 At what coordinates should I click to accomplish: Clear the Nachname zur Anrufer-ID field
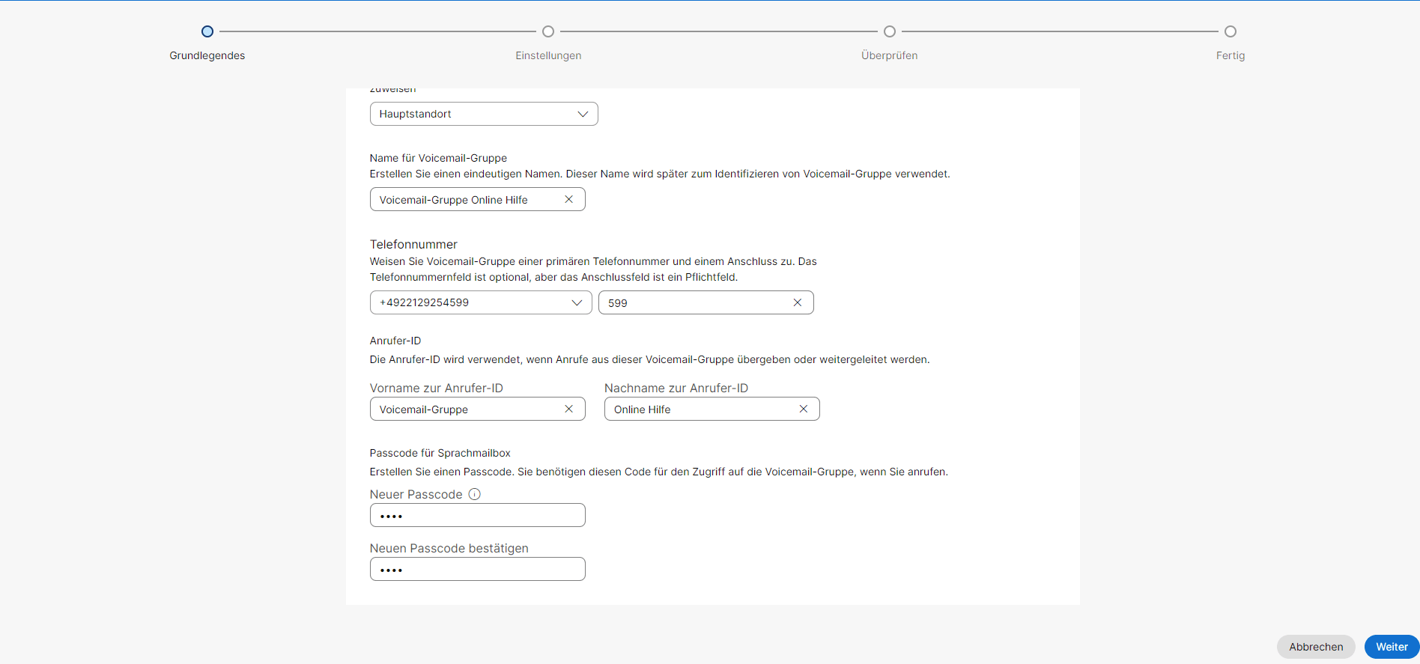click(803, 409)
